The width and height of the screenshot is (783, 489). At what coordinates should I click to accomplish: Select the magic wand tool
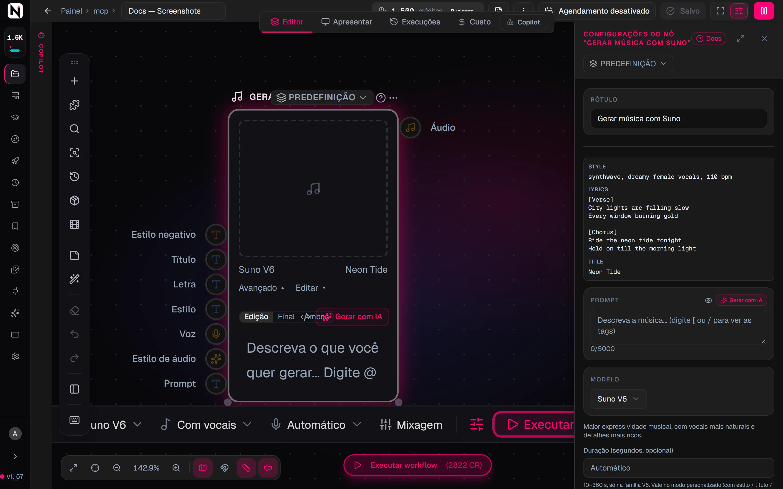point(74,280)
